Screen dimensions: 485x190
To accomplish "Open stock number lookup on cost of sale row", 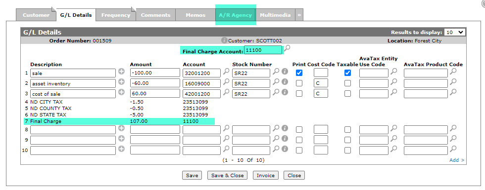I will [x=276, y=92].
